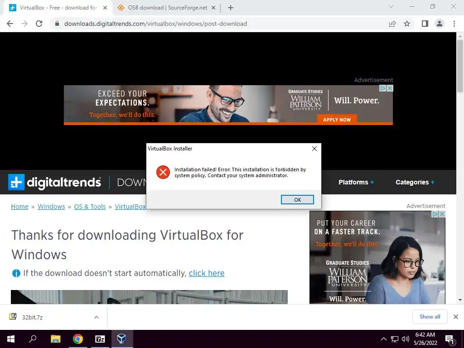This screenshot has width=464, height=348.
Task: Expand options for 32bit.7z download
Action: 97,317
